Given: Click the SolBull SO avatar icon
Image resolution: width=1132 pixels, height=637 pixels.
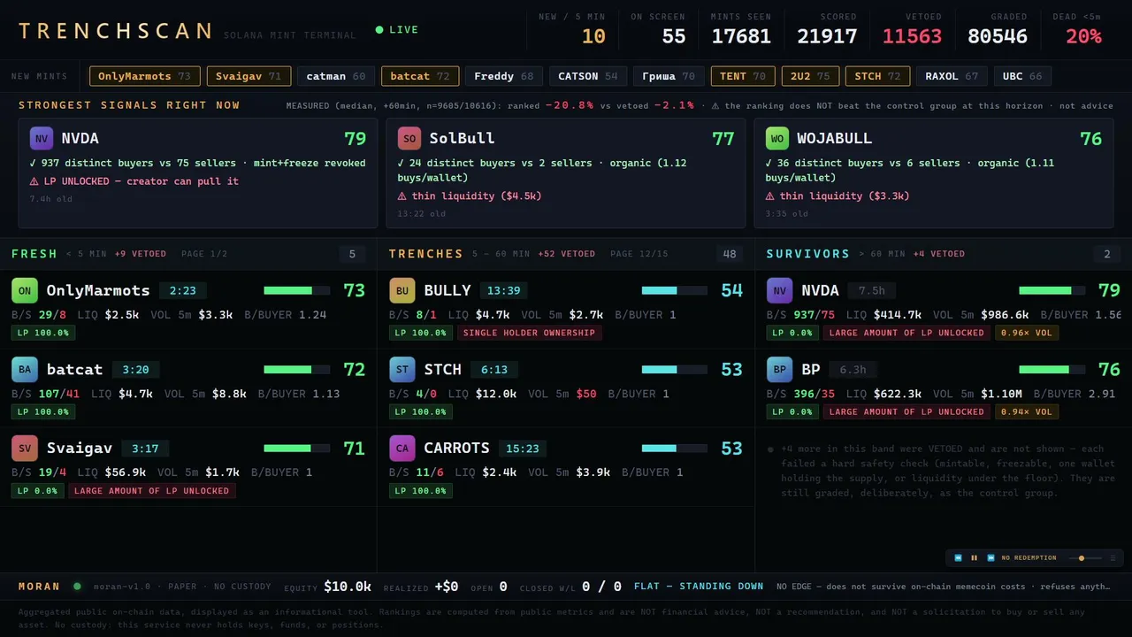Looking at the screenshot, I should (409, 138).
